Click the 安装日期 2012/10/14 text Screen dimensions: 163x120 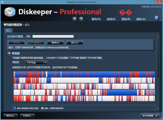click(x=151, y=7)
